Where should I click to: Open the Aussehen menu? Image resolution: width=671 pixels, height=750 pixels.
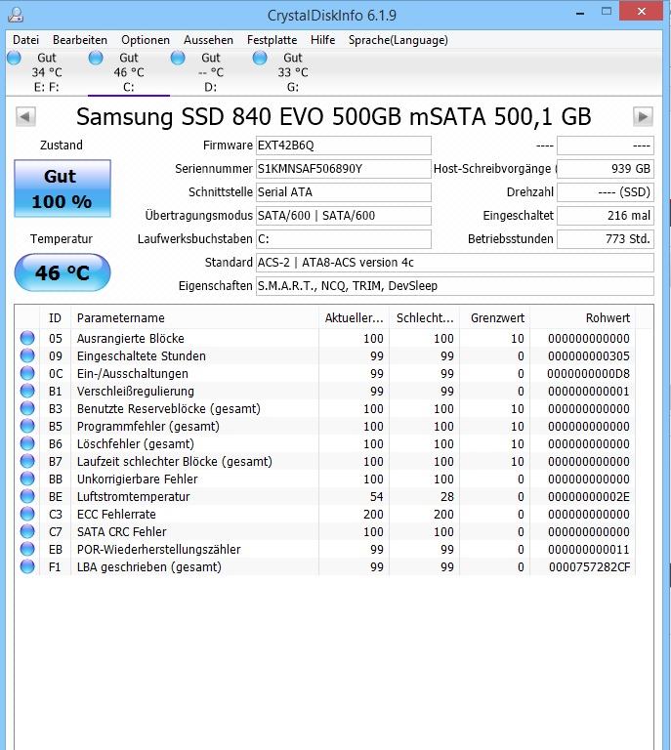coord(208,40)
